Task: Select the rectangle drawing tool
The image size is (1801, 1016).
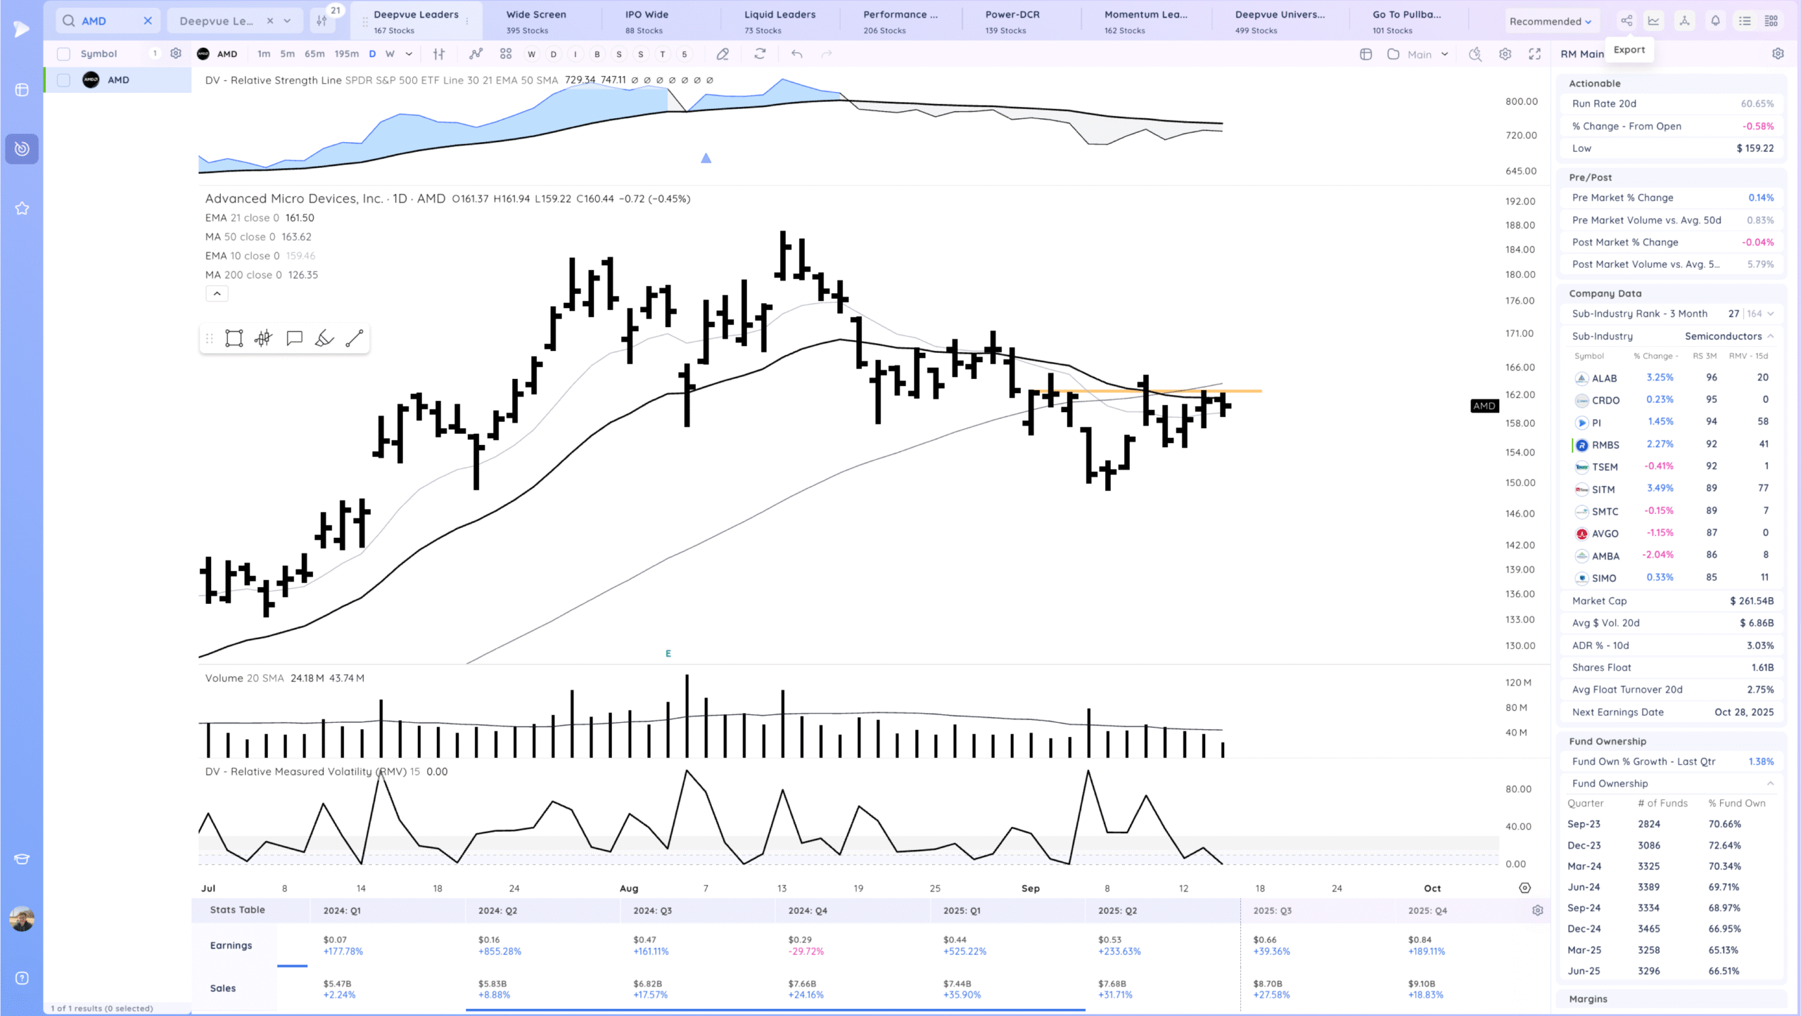Action: pyautogui.click(x=234, y=339)
